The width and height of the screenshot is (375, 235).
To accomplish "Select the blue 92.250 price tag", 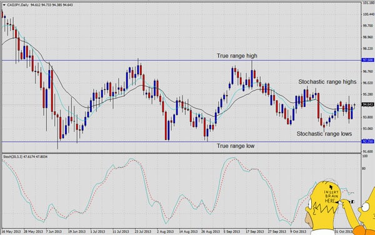I will click(x=368, y=141).
